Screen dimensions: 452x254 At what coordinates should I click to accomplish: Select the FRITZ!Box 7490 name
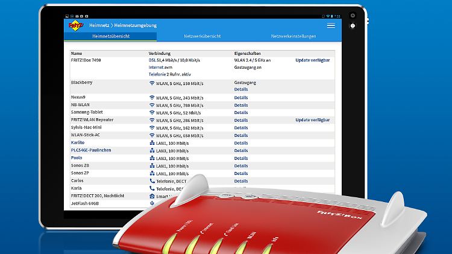[86, 60]
